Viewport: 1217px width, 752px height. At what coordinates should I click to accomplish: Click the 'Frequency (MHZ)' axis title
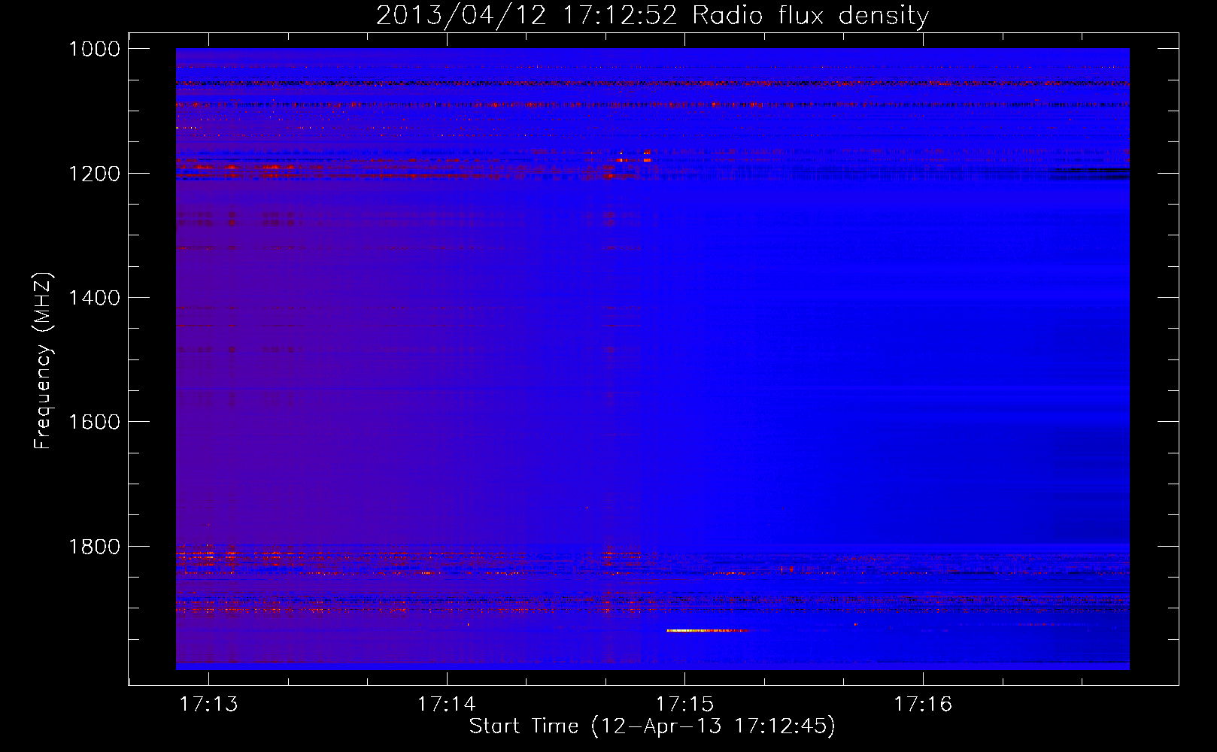[43, 361]
